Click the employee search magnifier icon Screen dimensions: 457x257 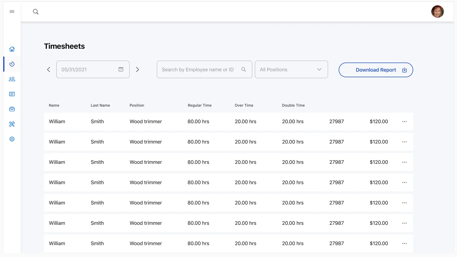coord(244,69)
